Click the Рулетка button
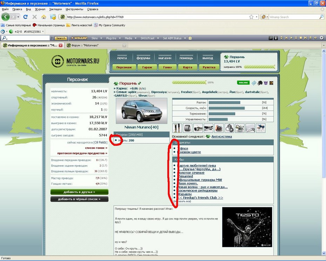Screen dimensions: 326x261 coord(209,67)
